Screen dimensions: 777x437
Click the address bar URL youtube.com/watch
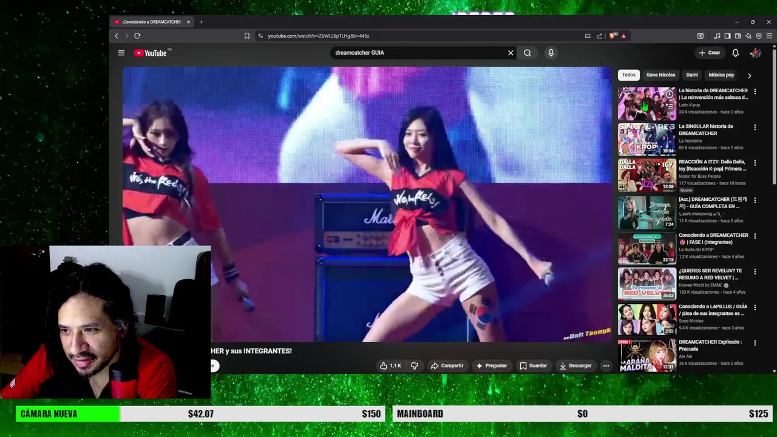[x=319, y=36]
